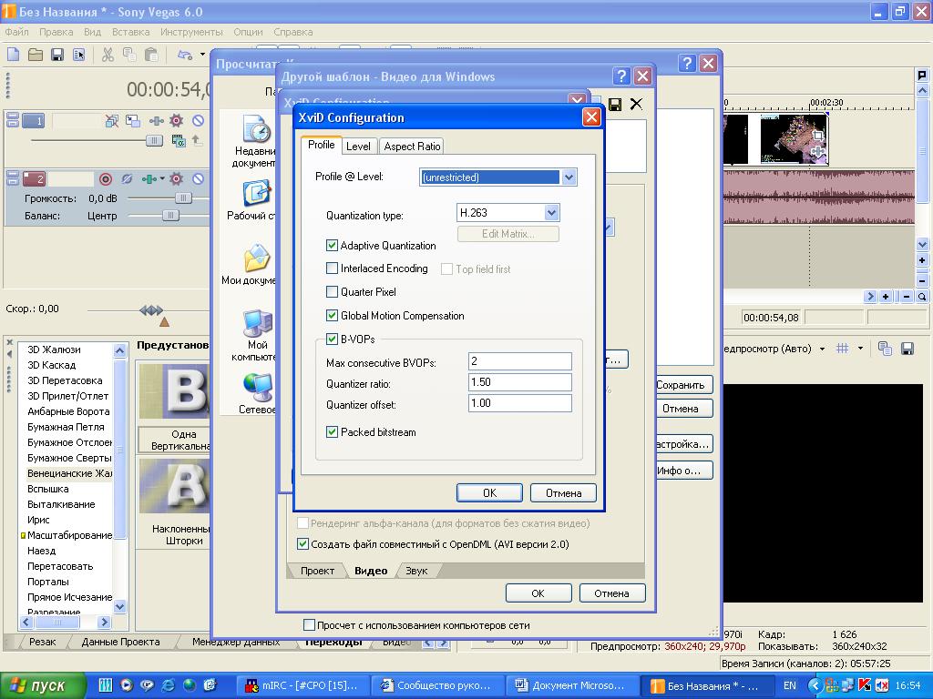Toggle Adaptive Quantization checkbox
Screen dimensions: 933x699
pyautogui.click(x=332, y=245)
